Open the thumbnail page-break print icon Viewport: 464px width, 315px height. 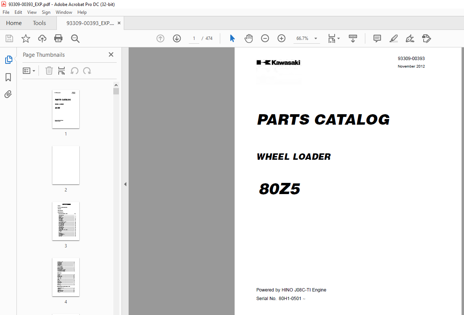coord(62,71)
